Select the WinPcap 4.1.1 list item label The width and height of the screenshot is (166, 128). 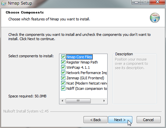tap(78, 67)
